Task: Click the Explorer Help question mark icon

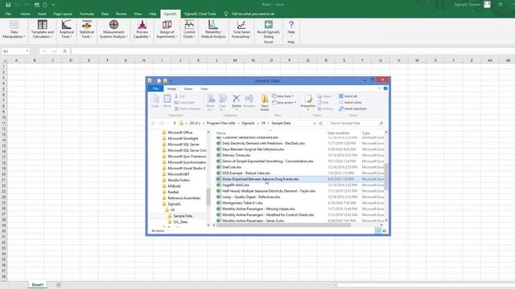Action: pyautogui.click(x=385, y=88)
